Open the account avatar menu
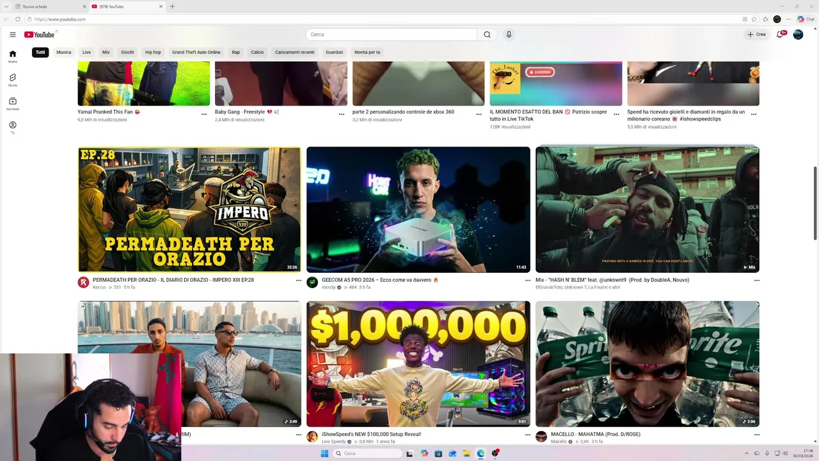 point(798,35)
